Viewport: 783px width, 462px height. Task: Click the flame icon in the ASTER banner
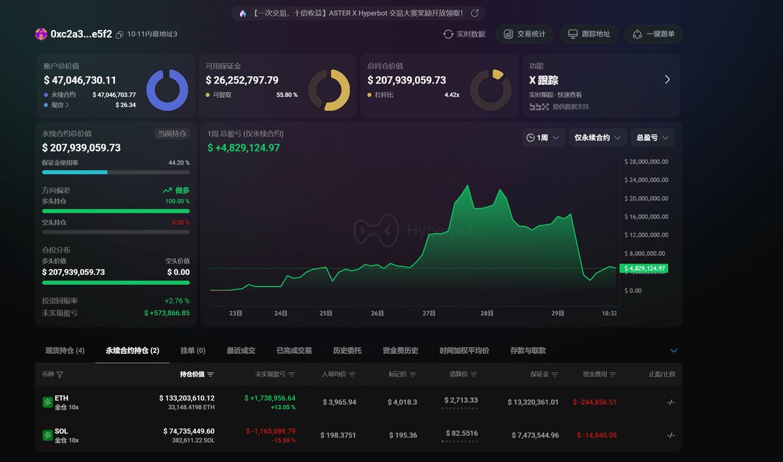[x=243, y=13]
